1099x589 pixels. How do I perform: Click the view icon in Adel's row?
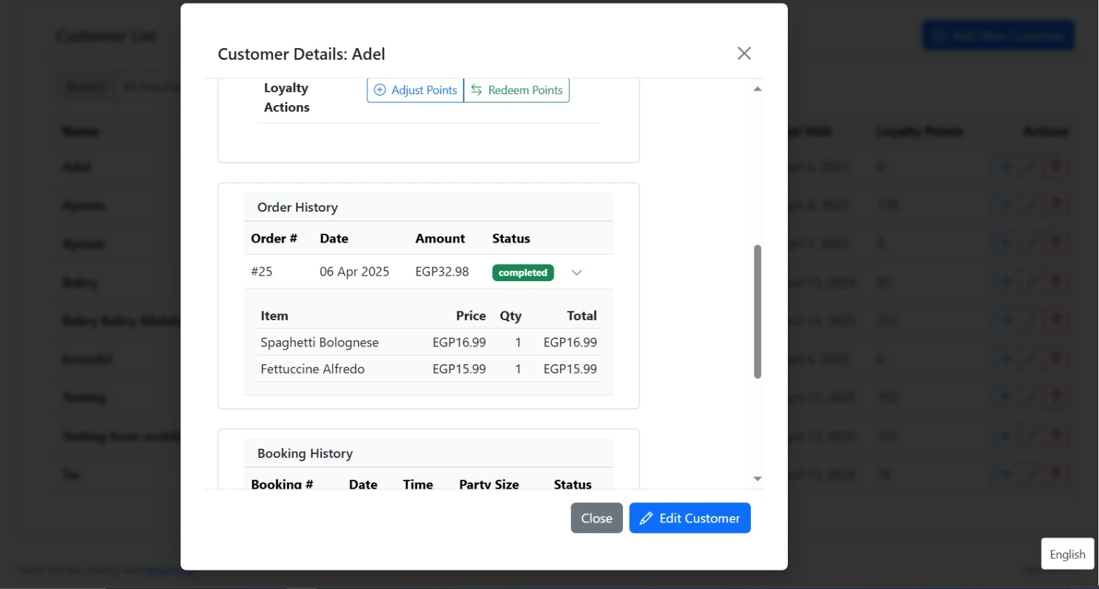point(1006,166)
